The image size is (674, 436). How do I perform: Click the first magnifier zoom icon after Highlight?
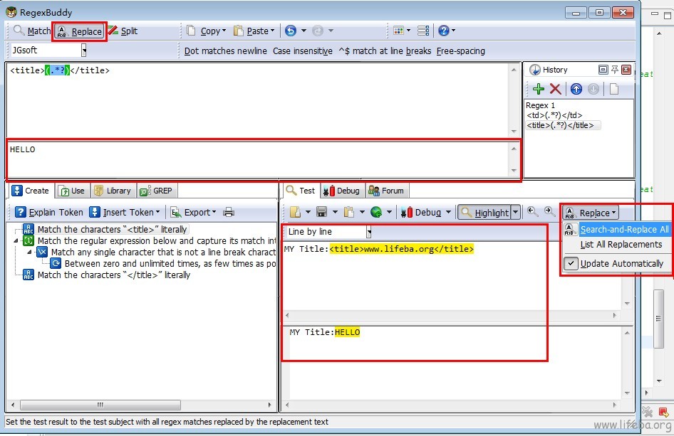[x=532, y=211]
